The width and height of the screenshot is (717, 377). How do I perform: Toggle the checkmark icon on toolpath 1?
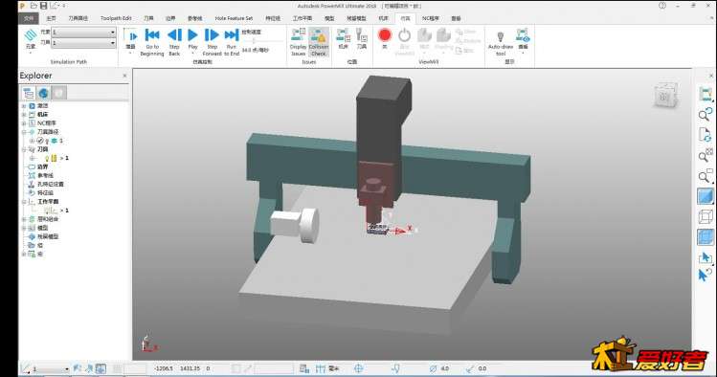pos(40,141)
